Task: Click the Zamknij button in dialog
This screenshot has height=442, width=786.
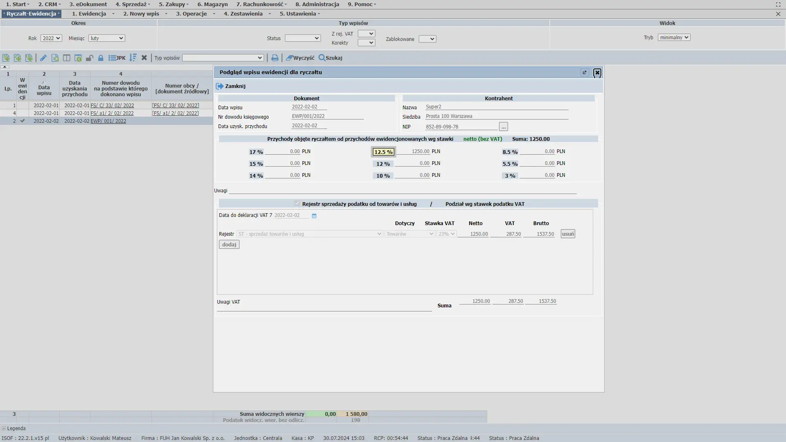Action: tap(231, 86)
